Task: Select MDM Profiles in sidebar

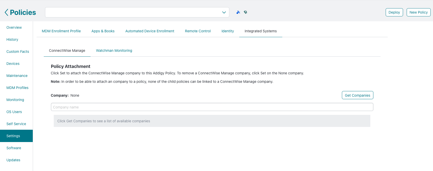Action: point(17,88)
